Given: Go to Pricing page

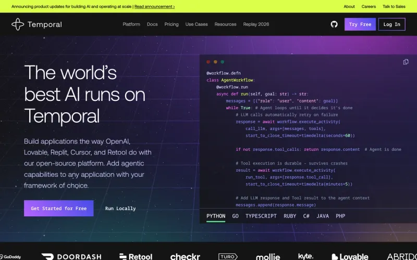Looking at the screenshot, I should (x=171, y=24).
